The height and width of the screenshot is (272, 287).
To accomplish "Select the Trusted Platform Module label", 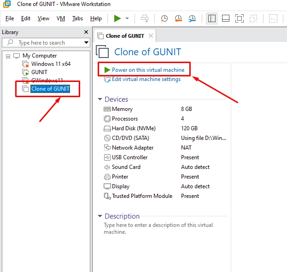I will 142,196.
